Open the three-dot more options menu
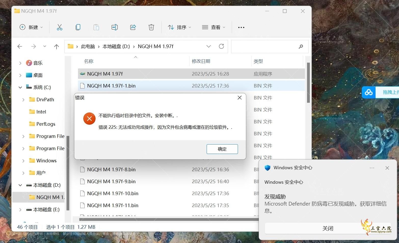This screenshot has height=243, width=399. point(241,27)
